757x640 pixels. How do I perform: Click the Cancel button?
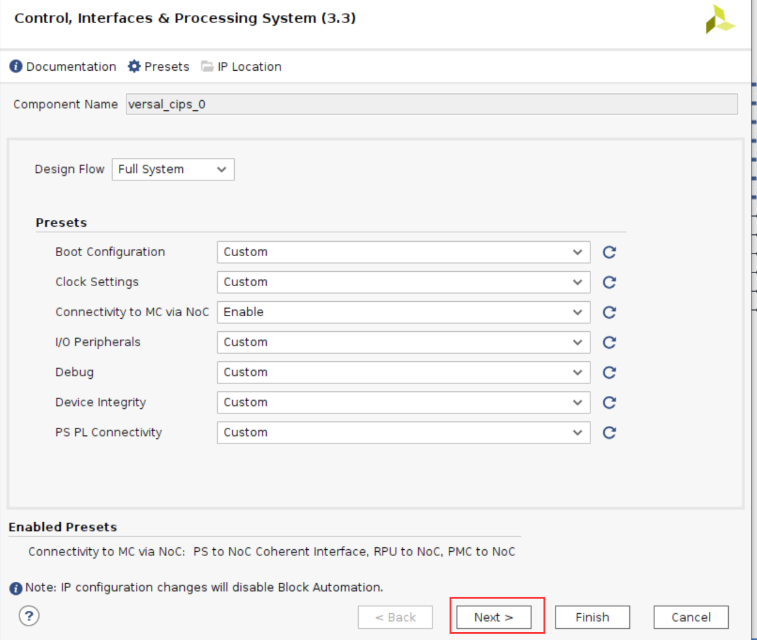pyautogui.click(x=691, y=617)
